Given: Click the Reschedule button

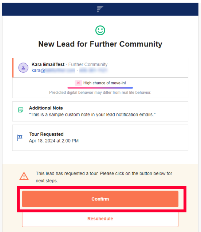Looking at the screenshot, I should click(x=100, y=219).
